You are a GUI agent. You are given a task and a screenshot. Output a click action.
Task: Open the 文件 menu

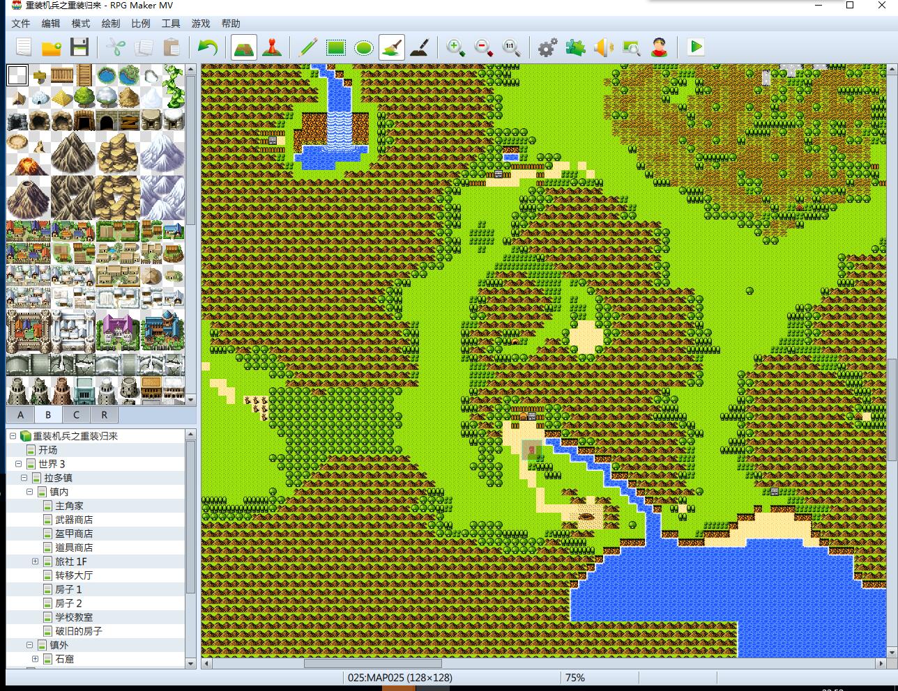21,23
